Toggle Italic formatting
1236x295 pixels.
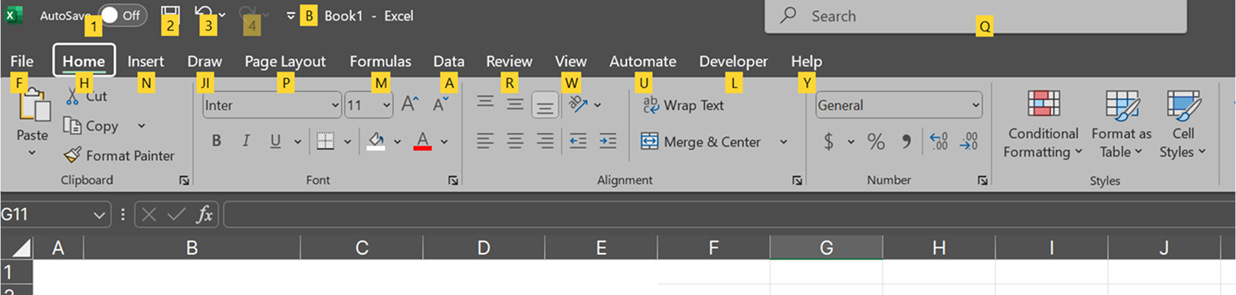[x=246, y=141]
